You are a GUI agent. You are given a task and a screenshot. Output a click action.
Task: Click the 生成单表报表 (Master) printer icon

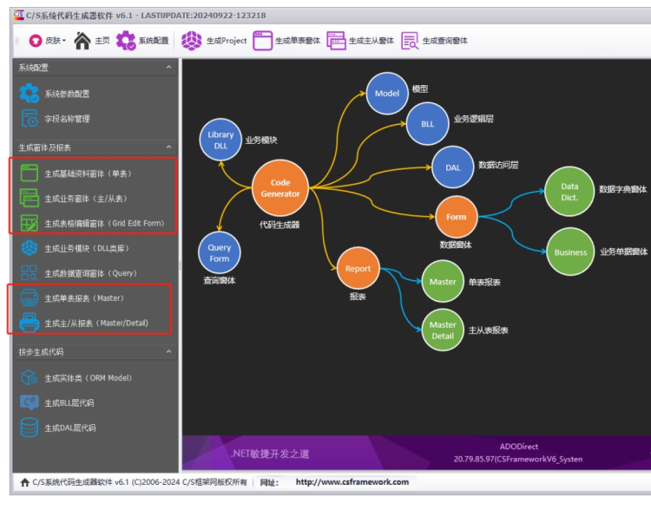point(30,298)
